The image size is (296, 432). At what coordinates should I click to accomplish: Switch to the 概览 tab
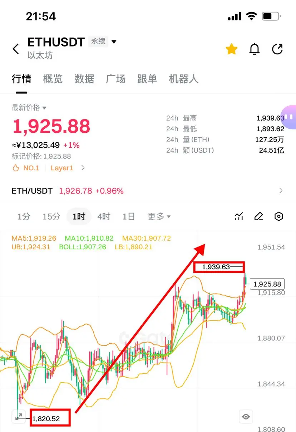pyautogui.click(x=53, y=79)
